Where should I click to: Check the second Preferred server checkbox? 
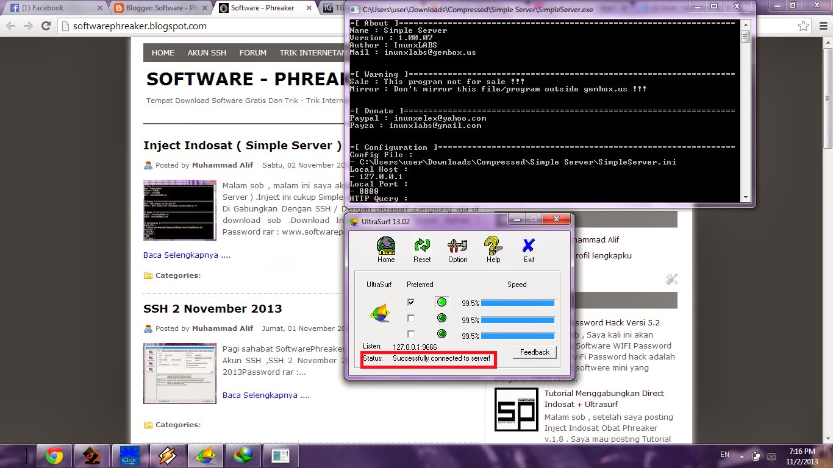click(x=411, y=318)
